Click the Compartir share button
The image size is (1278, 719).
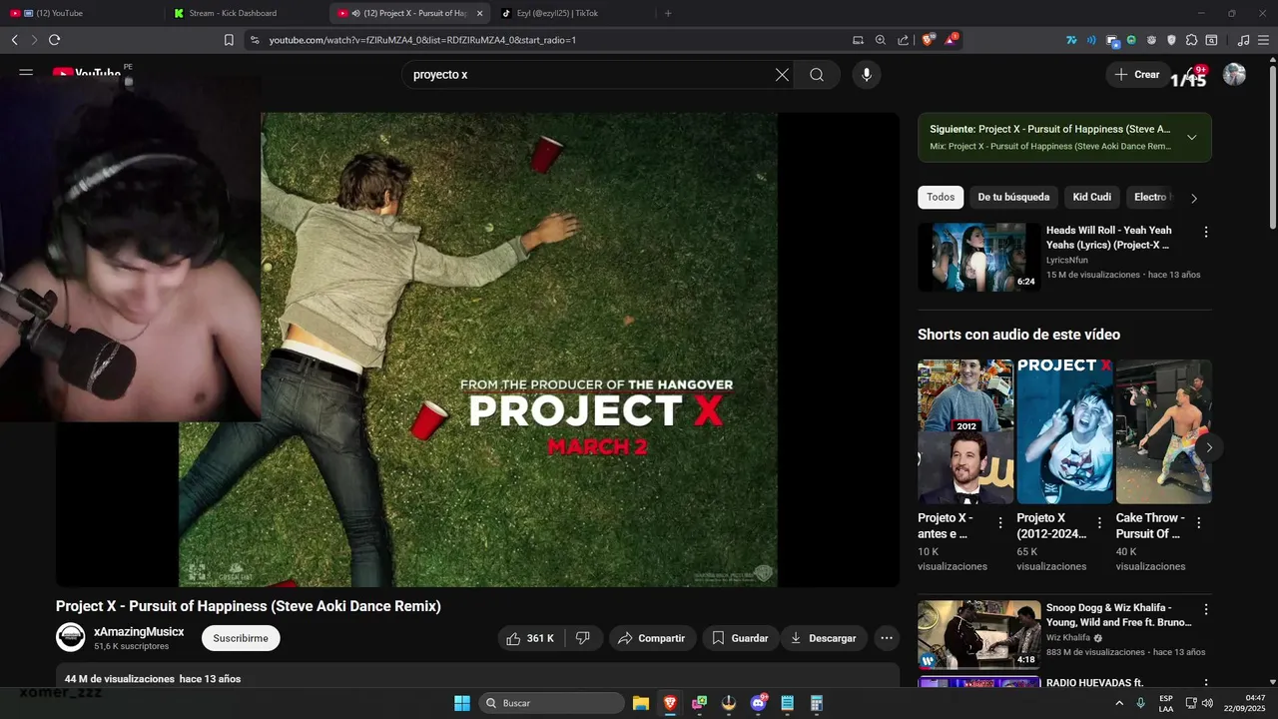tap(652, 638)
